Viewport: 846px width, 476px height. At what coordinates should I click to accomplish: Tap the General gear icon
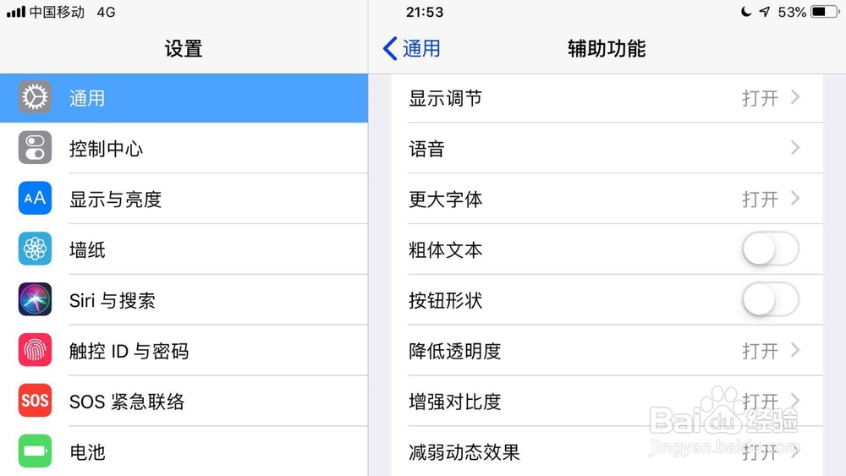35,98
